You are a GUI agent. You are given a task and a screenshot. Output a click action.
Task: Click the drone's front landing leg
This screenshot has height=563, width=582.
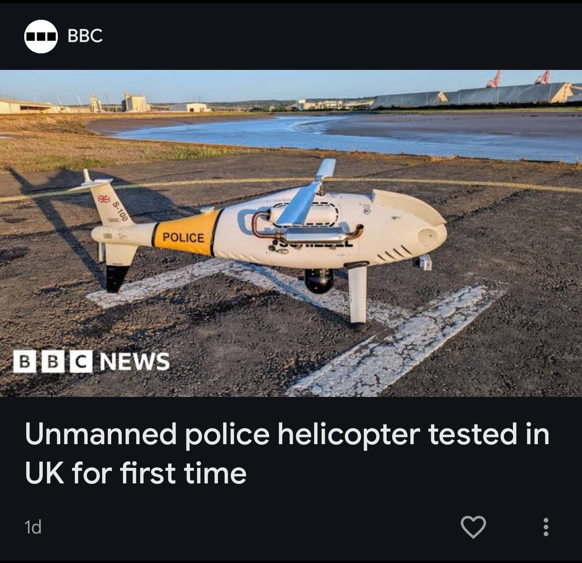[x=358, y=294]
